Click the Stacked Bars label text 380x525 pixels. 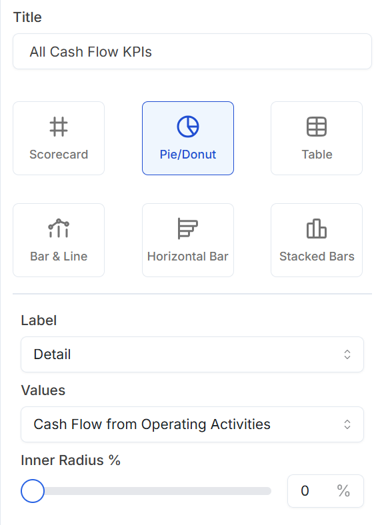pos(317,256)
